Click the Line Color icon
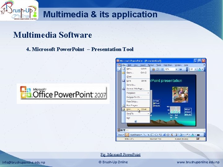The width and height of the screenshot is (223, 167). [187, 135]
